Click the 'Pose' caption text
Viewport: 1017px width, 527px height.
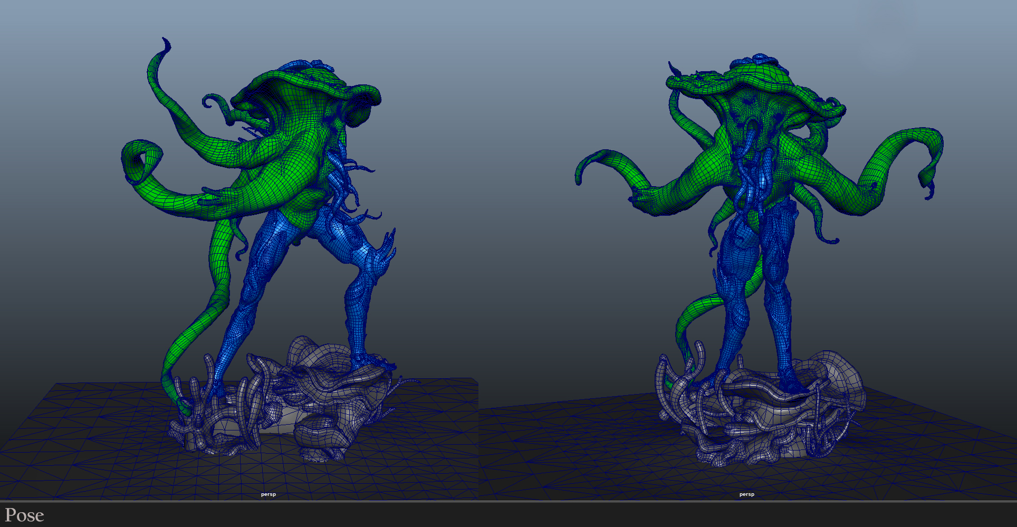pos(24,515)
